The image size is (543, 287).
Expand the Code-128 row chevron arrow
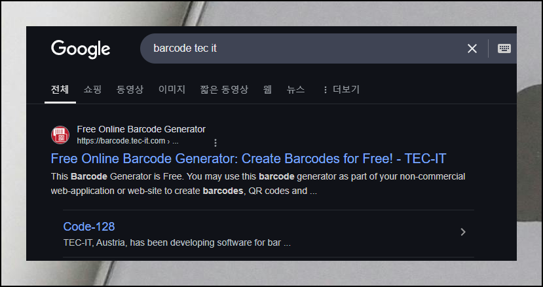[463, 232]
